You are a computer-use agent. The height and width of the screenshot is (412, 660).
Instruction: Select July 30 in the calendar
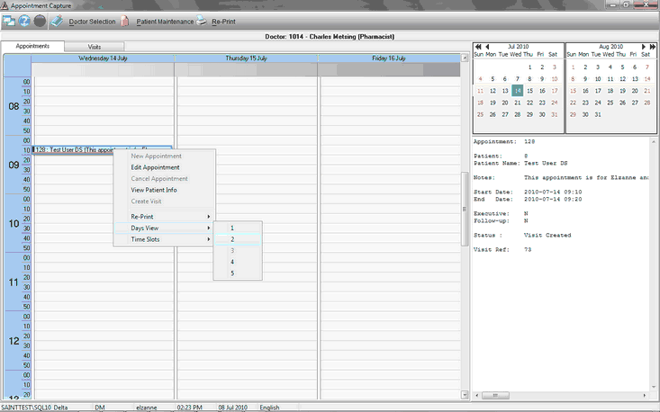542,114
